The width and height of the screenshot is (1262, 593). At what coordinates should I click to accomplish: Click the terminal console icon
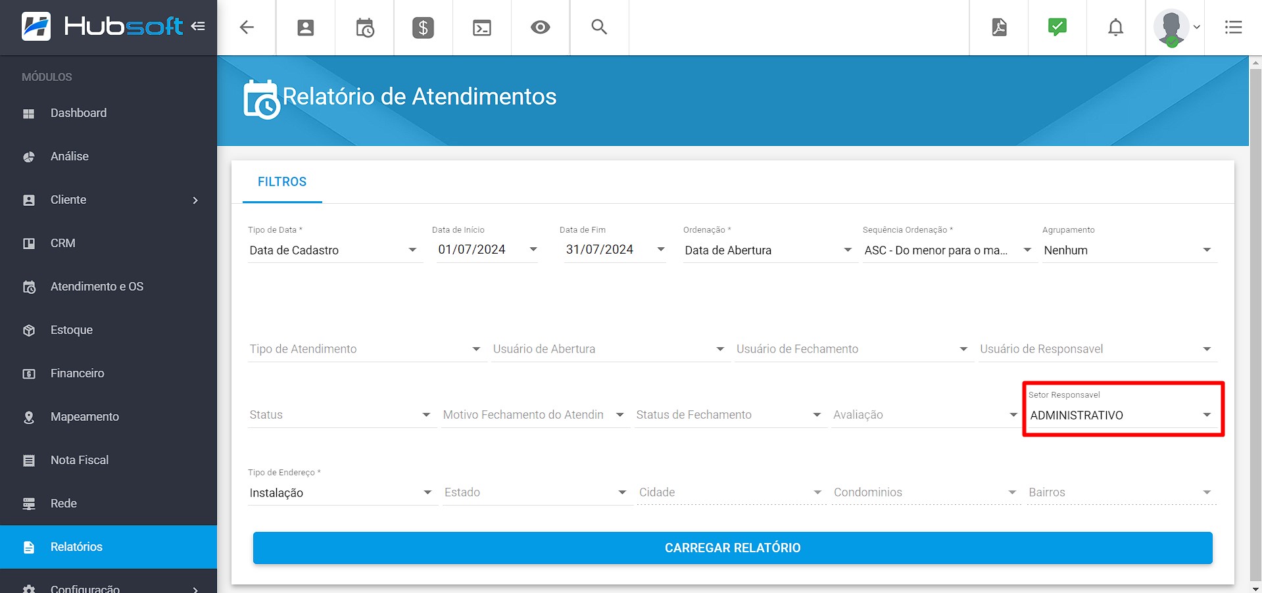pos(482,28)
